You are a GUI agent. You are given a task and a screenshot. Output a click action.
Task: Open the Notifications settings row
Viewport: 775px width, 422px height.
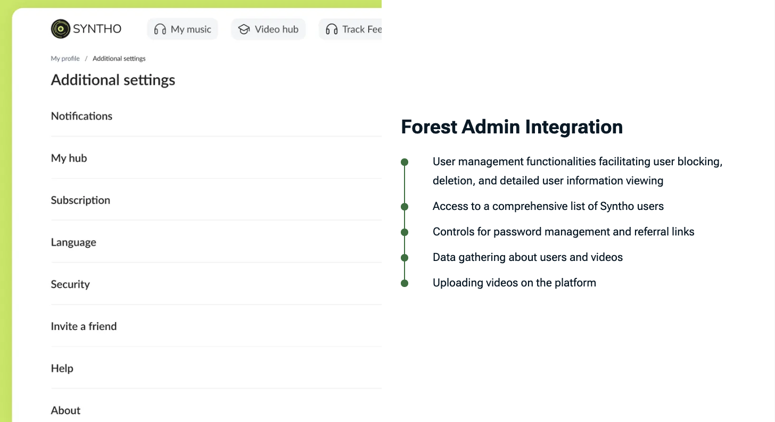click(81, 116)
